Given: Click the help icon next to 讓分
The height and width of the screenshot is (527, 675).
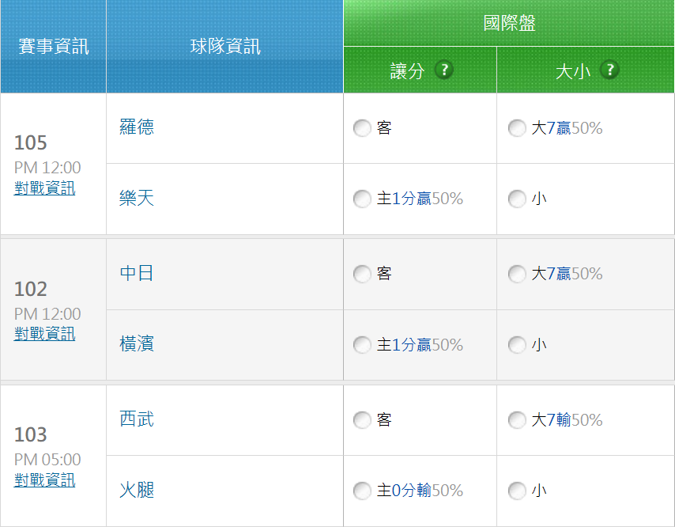Looking at the screenshot, I should pyautogui.click(x=444, y=70).
